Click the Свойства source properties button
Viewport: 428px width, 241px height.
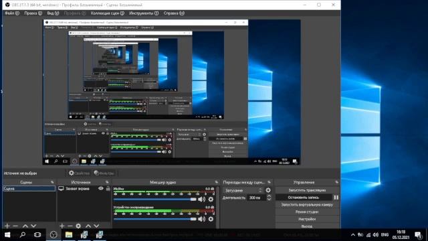click(x=79, y=173)
